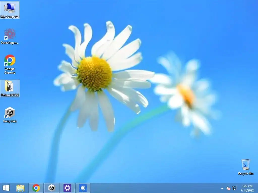Click the My Computer label text
Image resolution: width=258 pixels, height=193 pixels.
(10, 17)
